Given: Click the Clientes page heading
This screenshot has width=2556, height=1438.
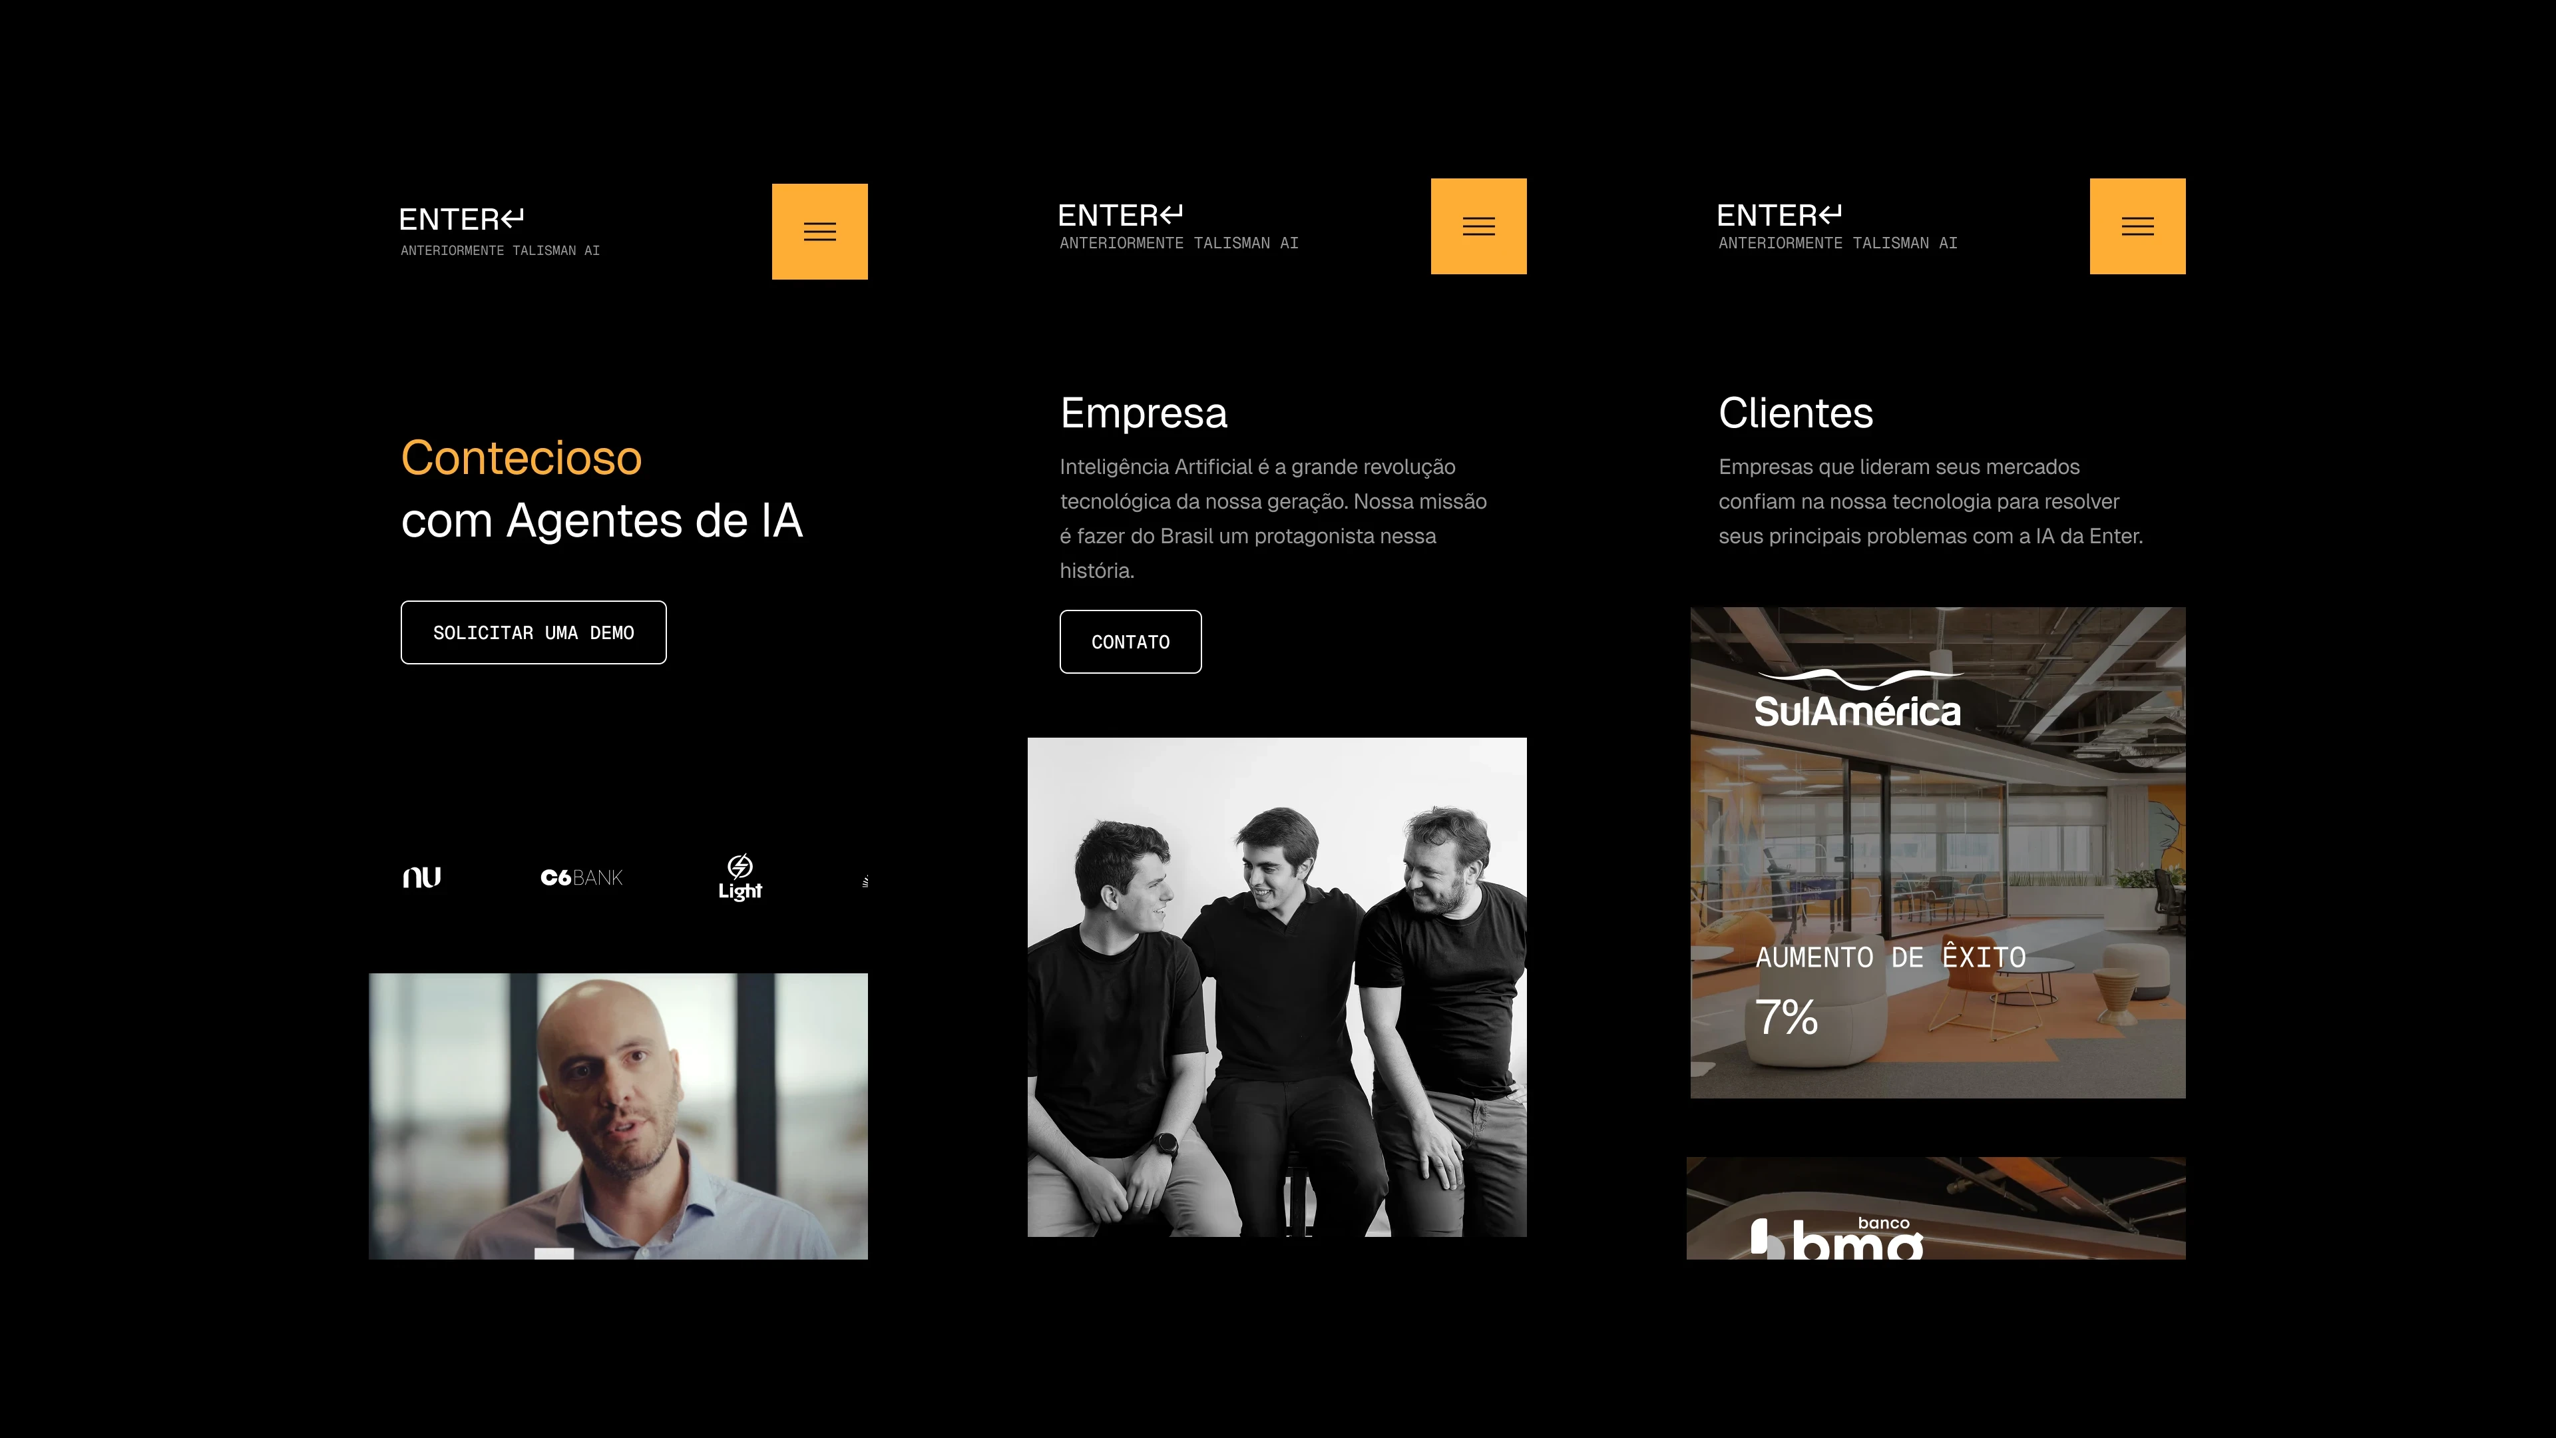Looking at the screenshot, I should tap(1795, 413).
